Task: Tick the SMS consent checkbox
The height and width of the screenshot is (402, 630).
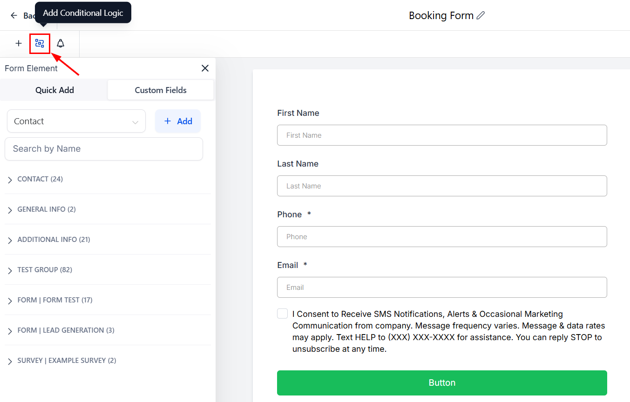Action: coord(282,314)
